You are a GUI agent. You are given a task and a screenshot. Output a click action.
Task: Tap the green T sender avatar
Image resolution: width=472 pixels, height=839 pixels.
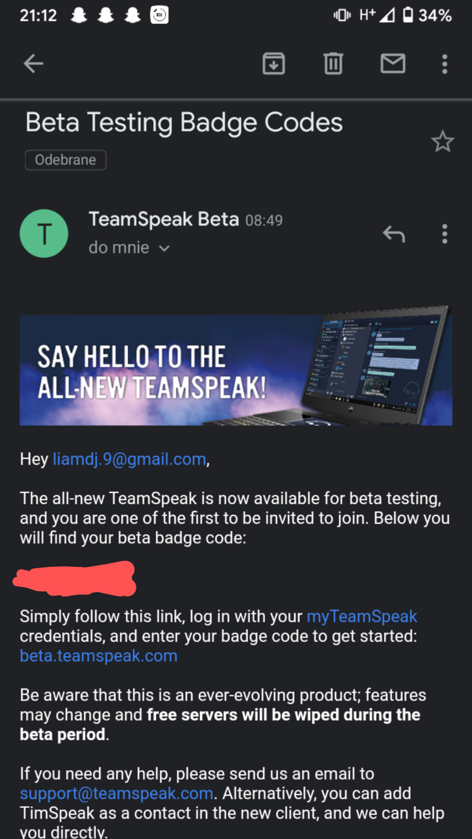coord(44,234)
